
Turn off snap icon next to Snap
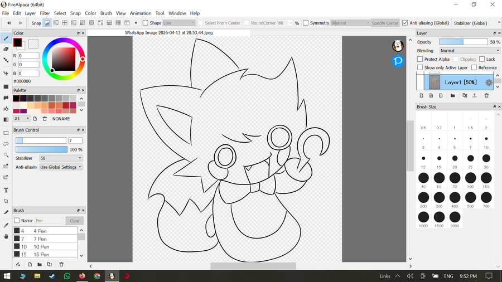47,23
